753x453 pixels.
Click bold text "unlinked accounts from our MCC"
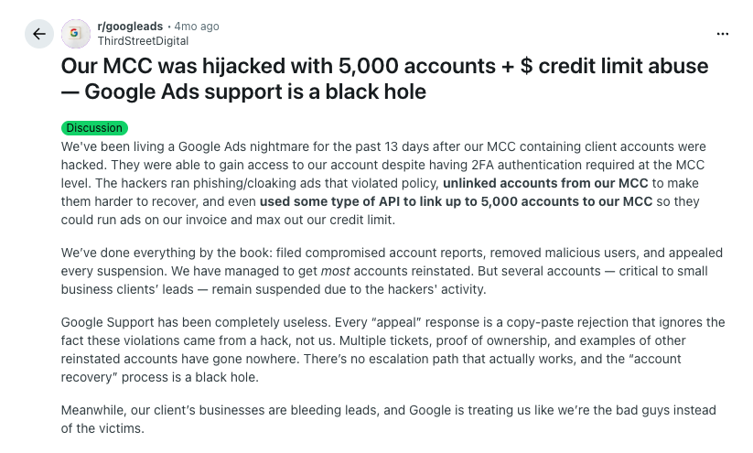[545, 183]
